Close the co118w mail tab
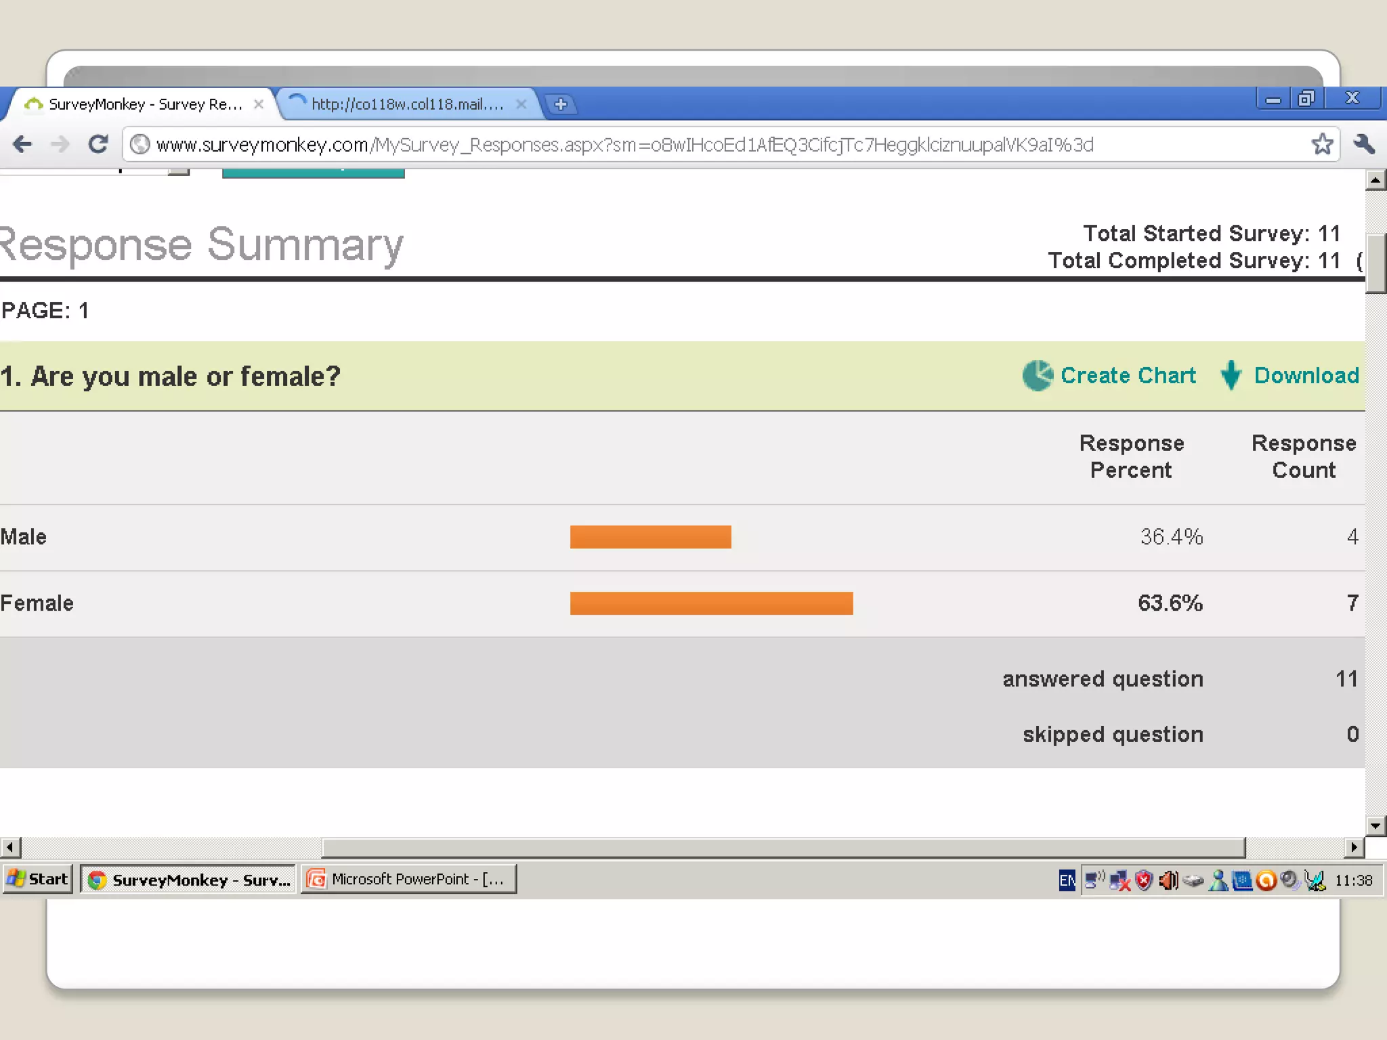This screenshot has width=1387, height=1040. 521,104
